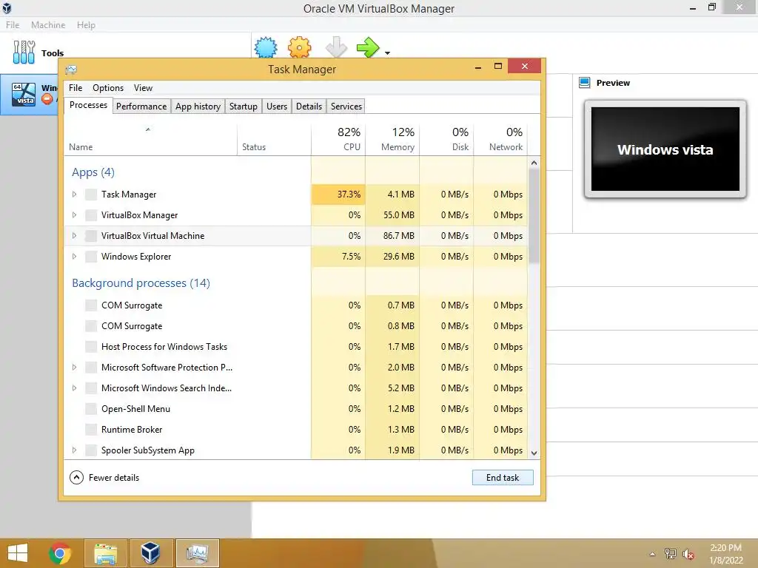Click the muted volume tray icon
This screenshot has height=568, width=758.
(x=688, y=554)
